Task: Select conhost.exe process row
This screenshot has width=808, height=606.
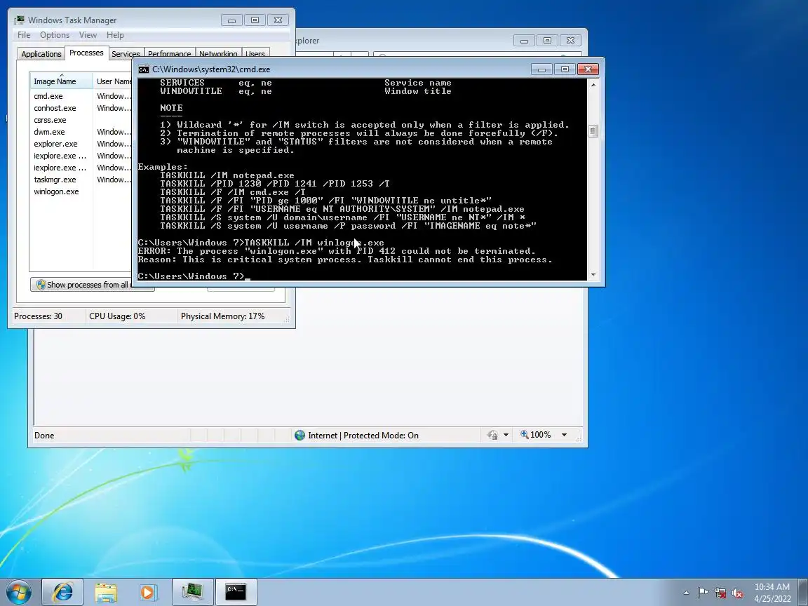Action: [x=81, y=108]
